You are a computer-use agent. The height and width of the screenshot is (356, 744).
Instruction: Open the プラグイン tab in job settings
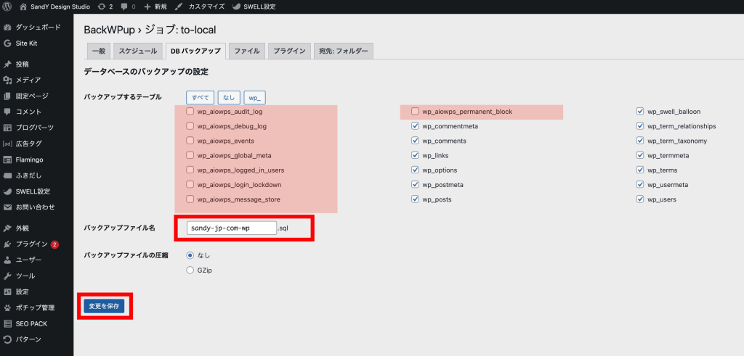pos(288,51)
